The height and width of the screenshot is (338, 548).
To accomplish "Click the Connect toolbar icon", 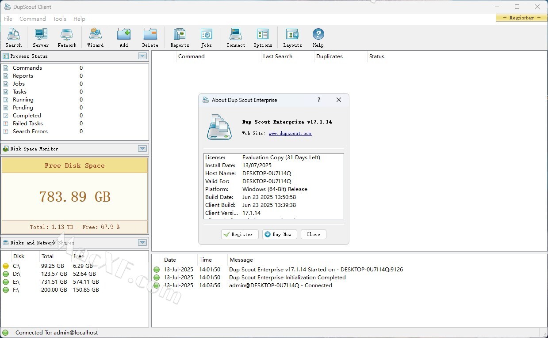I will pyautogui.click(x=236, y=38).
